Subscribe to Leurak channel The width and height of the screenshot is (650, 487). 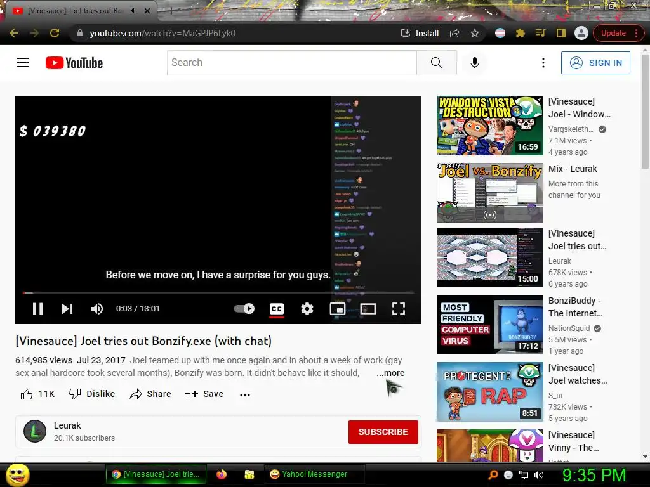(x=383, y=432)
